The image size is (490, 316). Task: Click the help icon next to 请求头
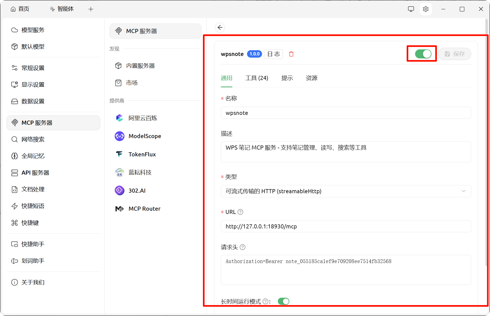(242, 247)
